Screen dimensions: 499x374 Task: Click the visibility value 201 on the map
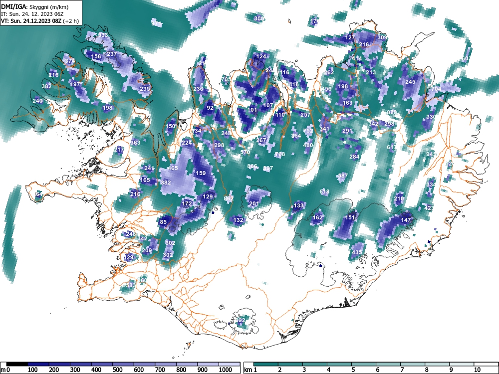pyautogui.click(x=254, y=203)
